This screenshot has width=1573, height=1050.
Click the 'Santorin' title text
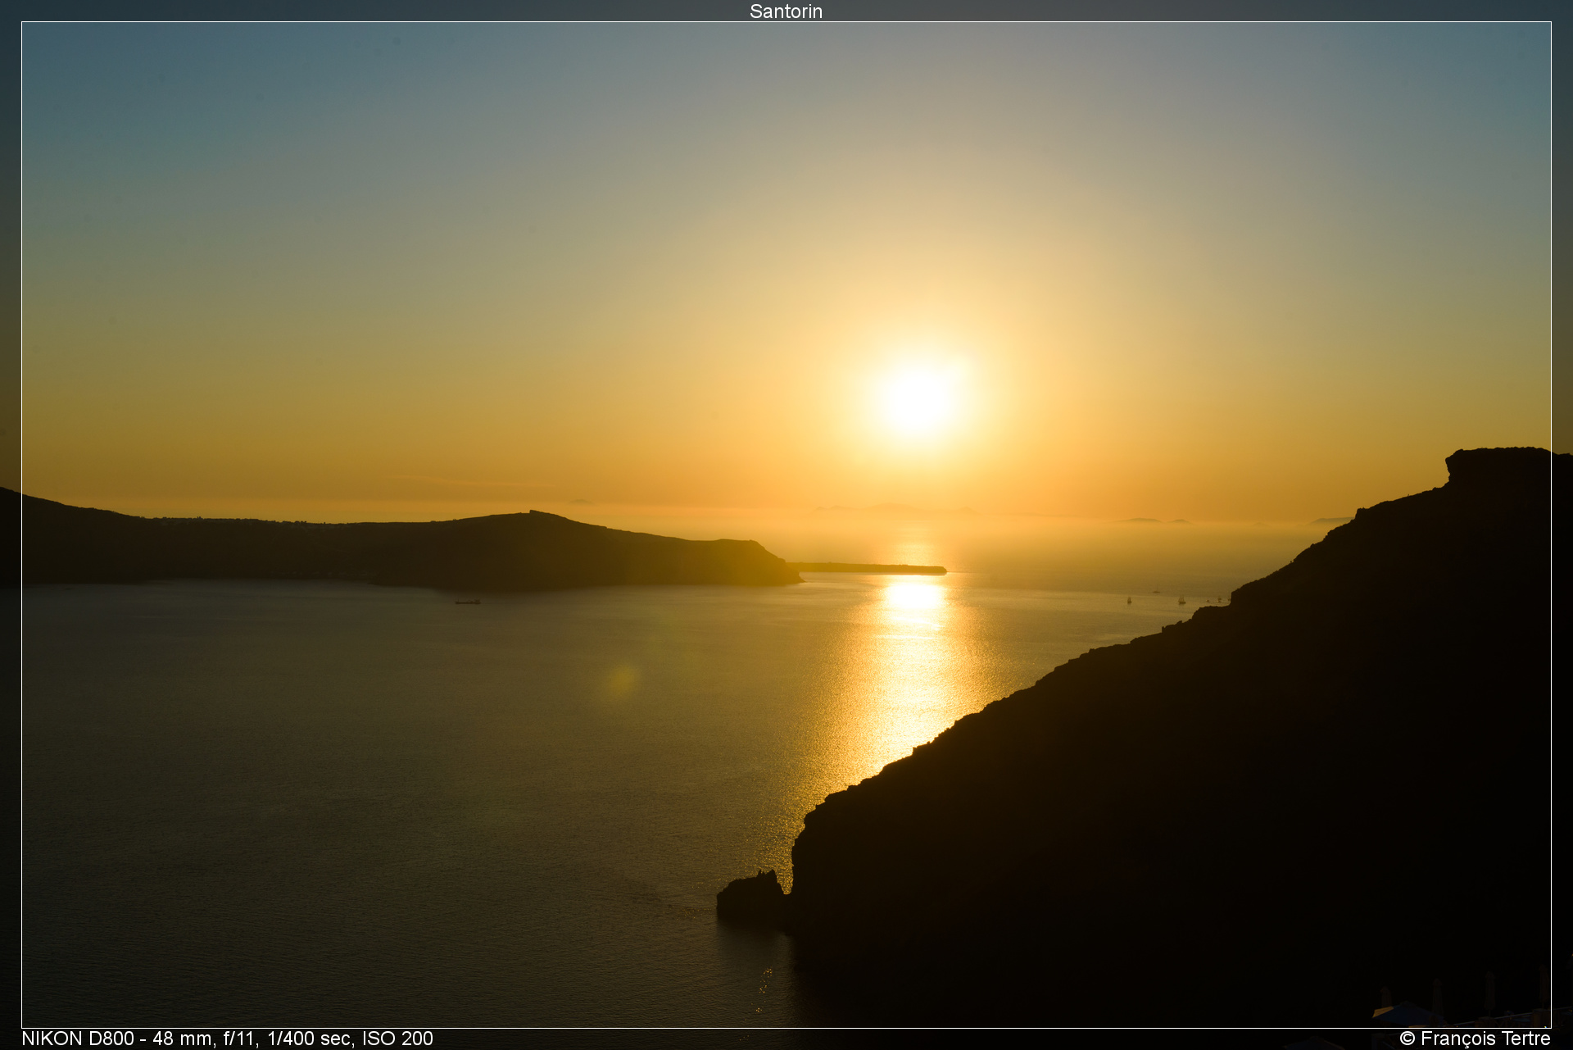coord(786,11)
